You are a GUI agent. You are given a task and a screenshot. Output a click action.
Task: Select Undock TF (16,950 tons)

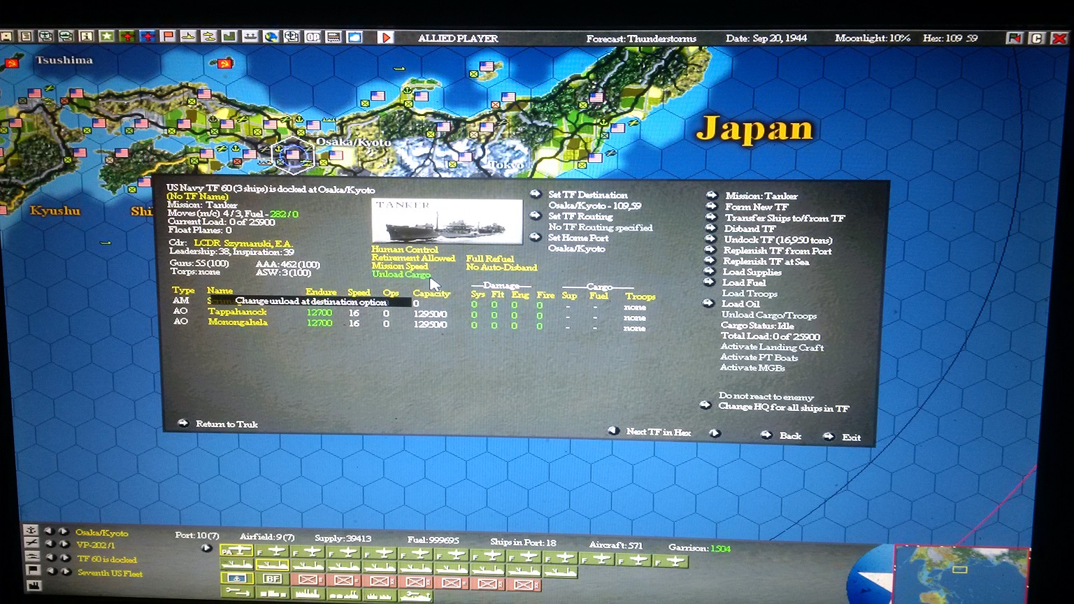click(778, 240)
